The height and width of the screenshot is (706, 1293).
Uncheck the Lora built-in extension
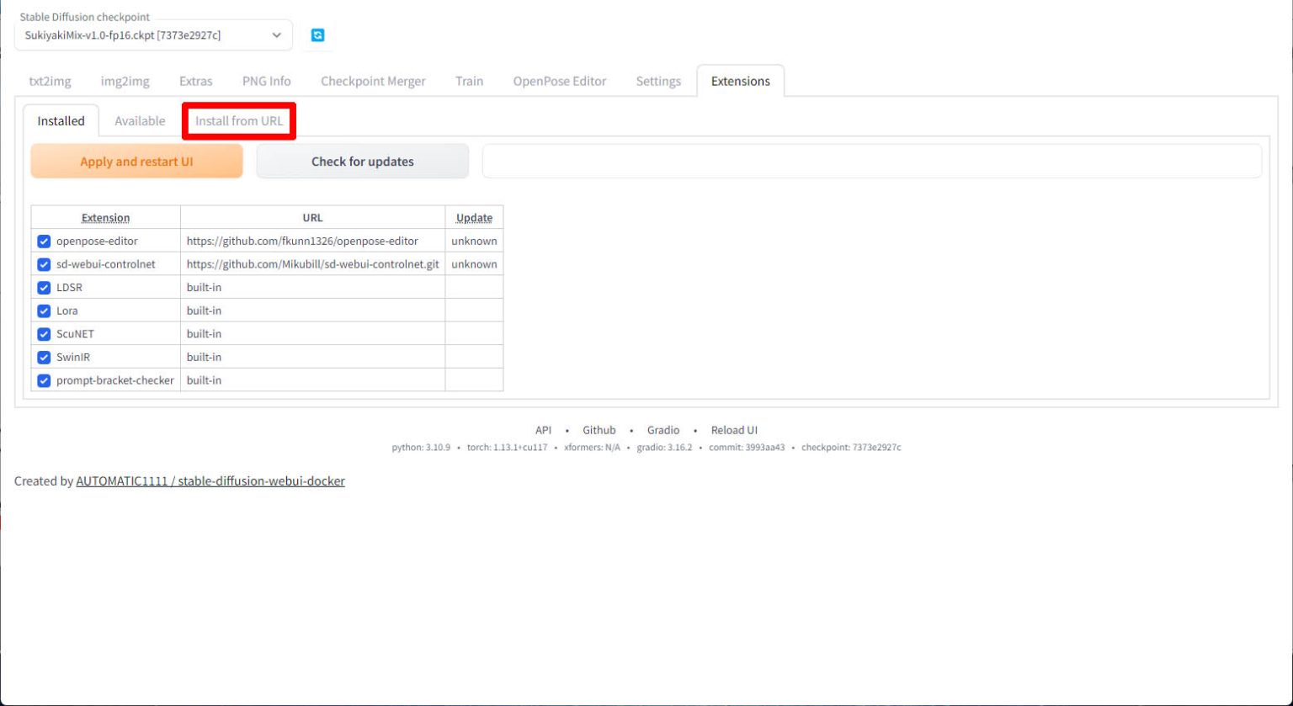[45, 311]
